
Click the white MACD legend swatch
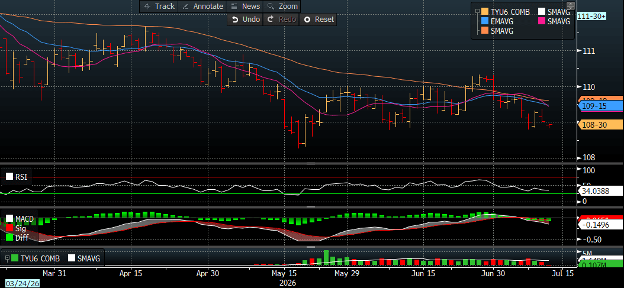[x=9, y=219]
